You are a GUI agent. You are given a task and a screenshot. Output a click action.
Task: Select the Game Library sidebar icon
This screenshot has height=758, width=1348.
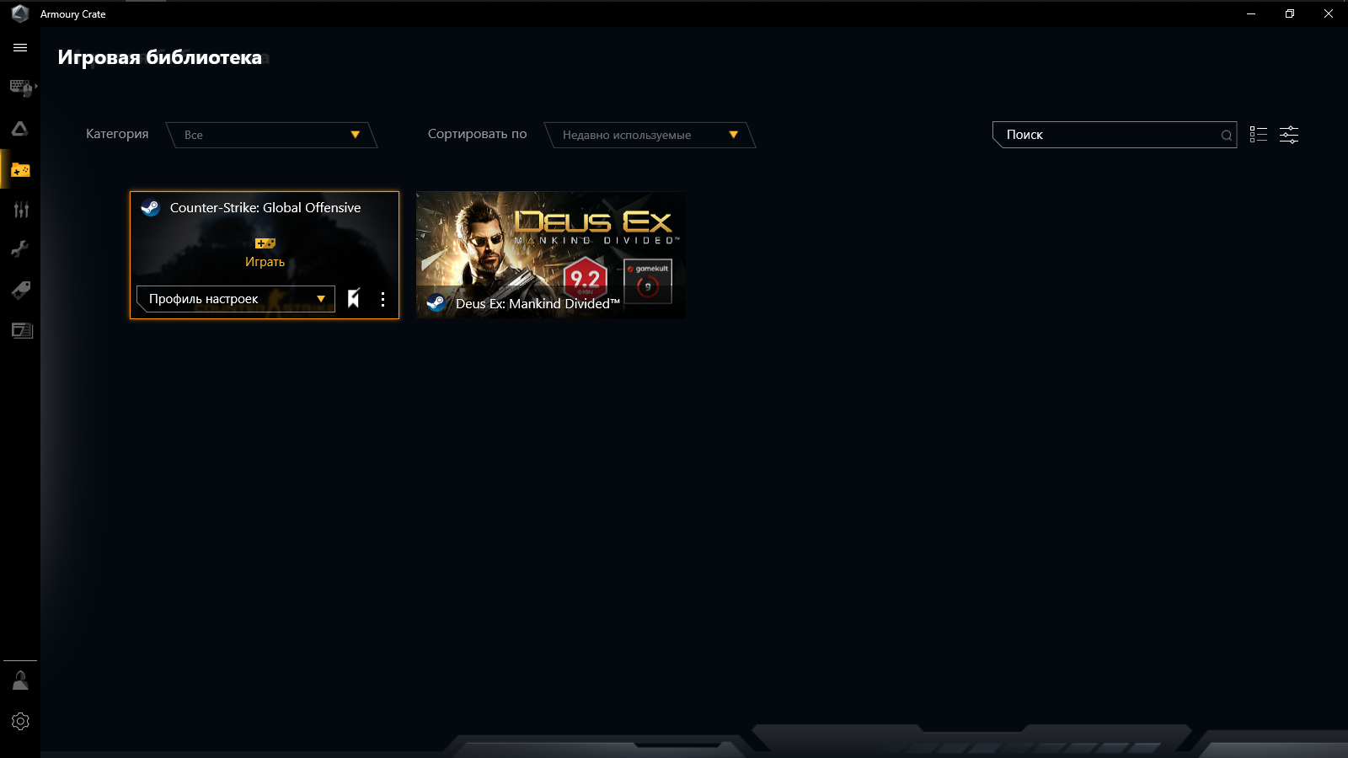tap(20, 170)
